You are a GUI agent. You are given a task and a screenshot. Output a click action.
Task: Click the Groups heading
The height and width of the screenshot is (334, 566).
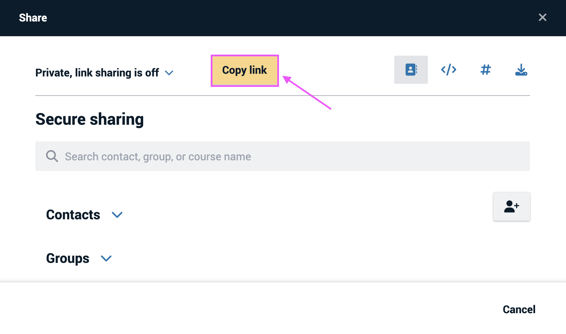(x=68, y=258)
